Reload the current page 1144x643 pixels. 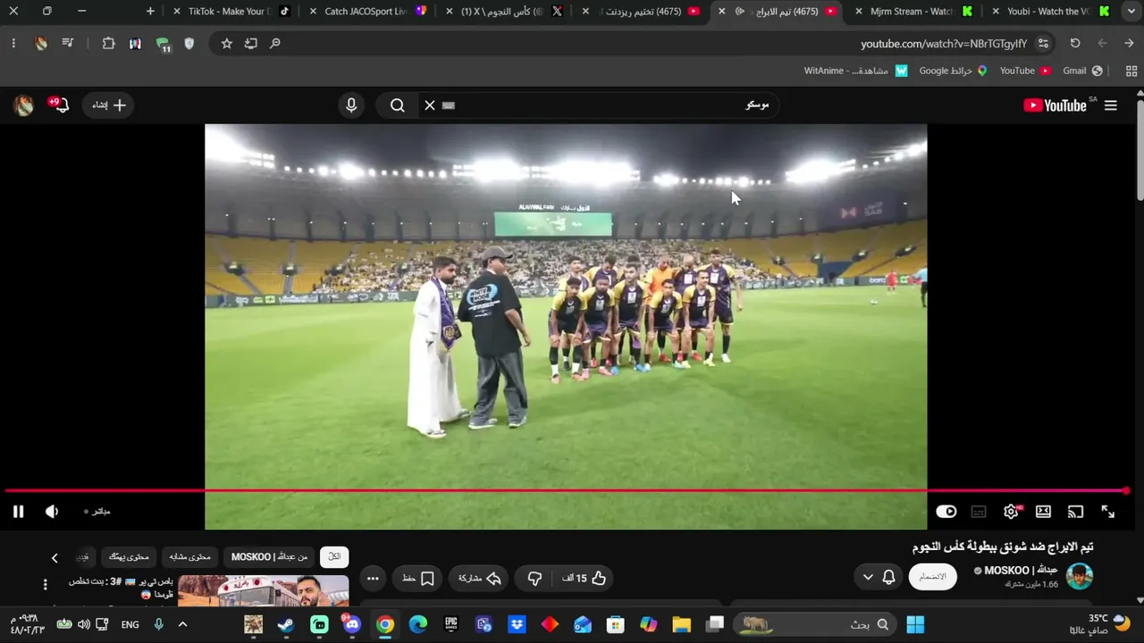pyautogui.click(x=1075, y=43)
